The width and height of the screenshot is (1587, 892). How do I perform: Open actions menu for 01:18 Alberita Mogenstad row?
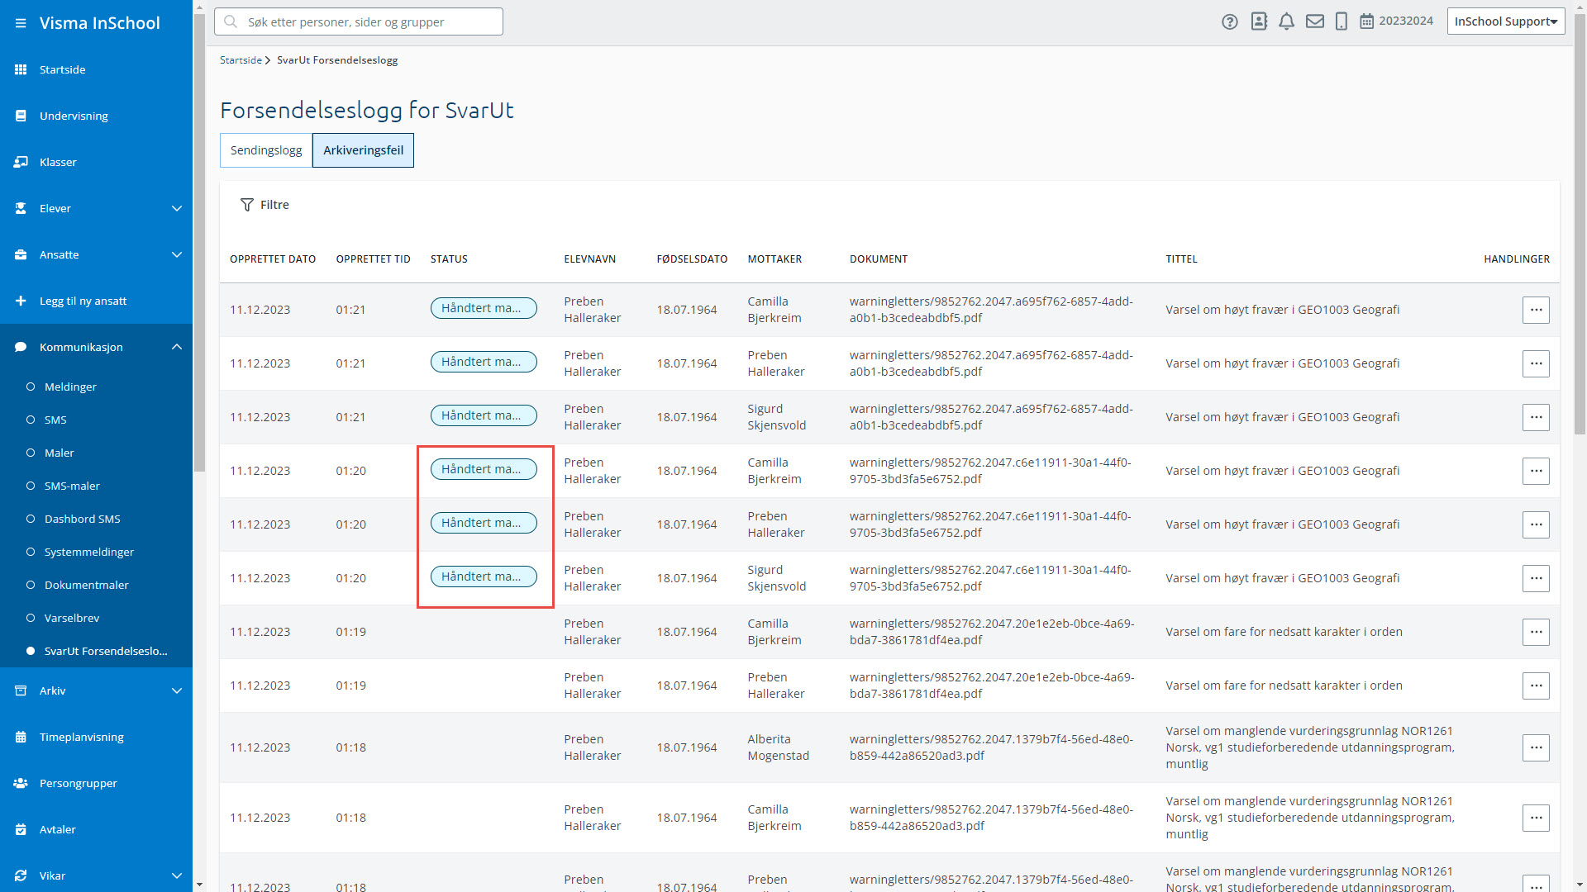coord(1536,747)
